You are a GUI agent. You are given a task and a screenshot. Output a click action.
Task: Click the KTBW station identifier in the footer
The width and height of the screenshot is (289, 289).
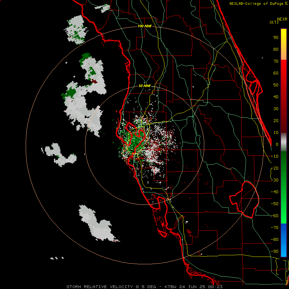[171, 287]
